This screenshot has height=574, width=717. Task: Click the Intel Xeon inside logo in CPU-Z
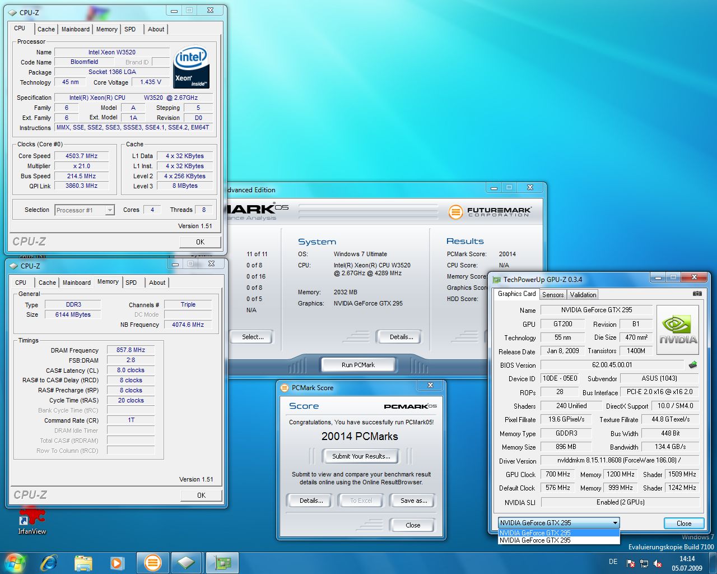pyautogui.click(x=192, y=67)
